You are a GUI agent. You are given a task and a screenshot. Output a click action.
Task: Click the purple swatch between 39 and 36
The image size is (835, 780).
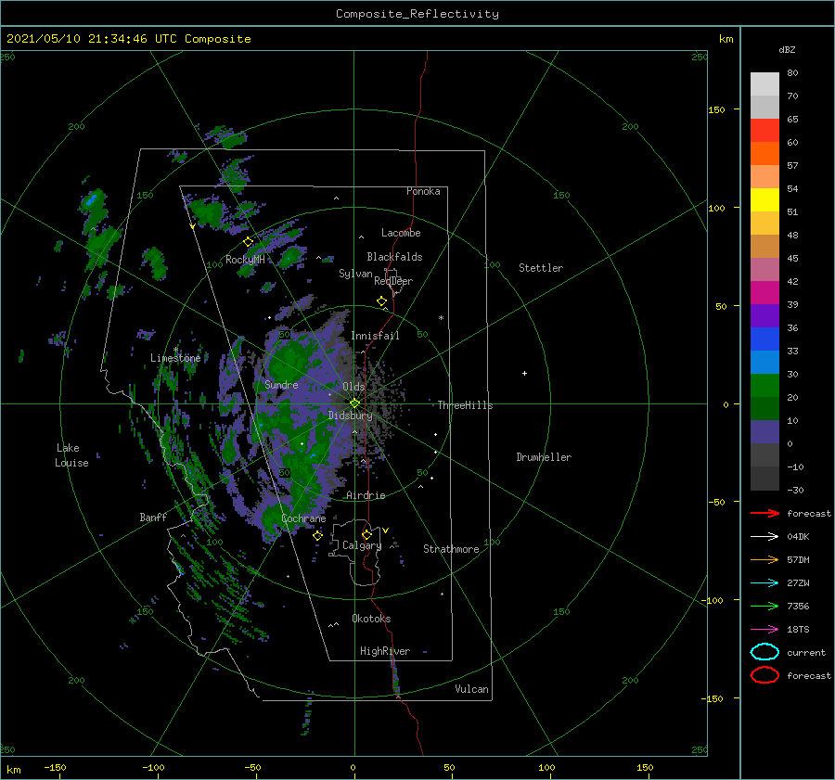[764, 316]
